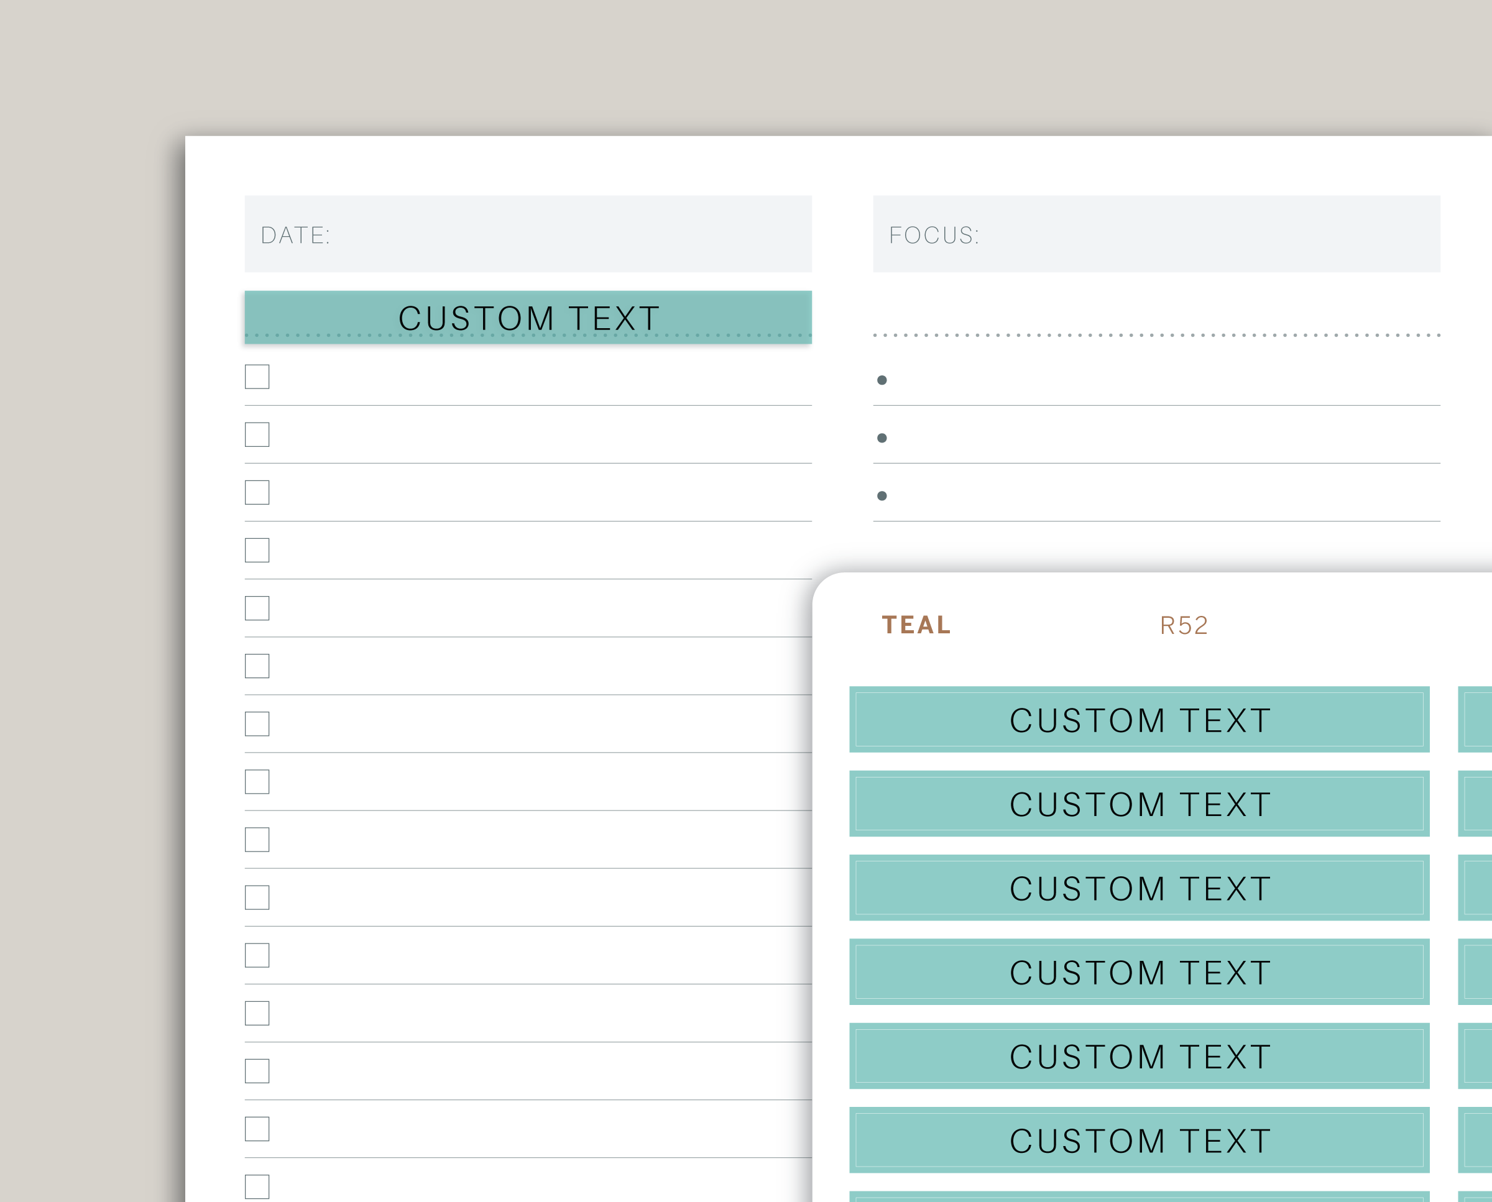Select the second bullet point under Focus
Image resolution: width=1492 pixels, height=1202 pixels.
[882, 438]
